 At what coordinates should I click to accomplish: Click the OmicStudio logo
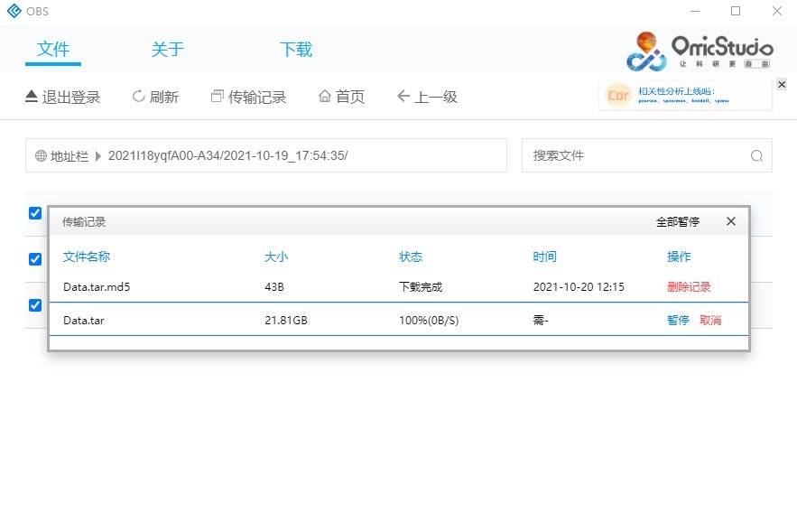click(x=700, y=51)
